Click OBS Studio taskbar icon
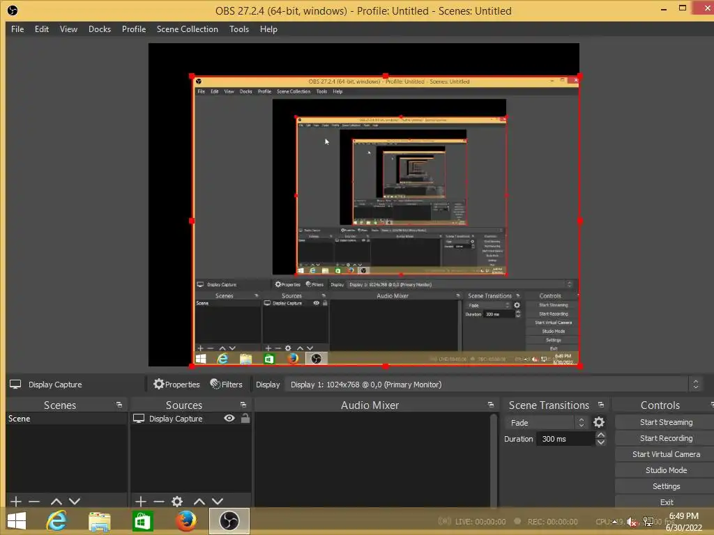Screen dimensions: 714x535 (x=229, y=521)
